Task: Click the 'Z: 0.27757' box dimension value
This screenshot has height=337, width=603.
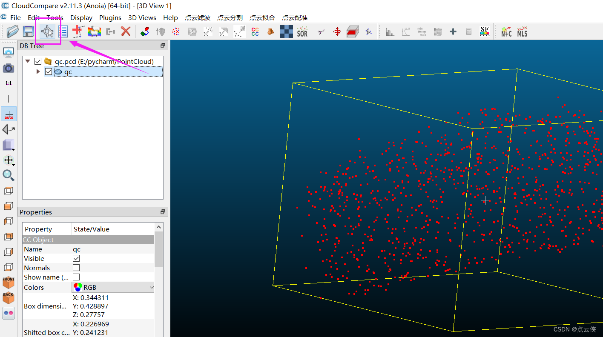Action: 89,314
